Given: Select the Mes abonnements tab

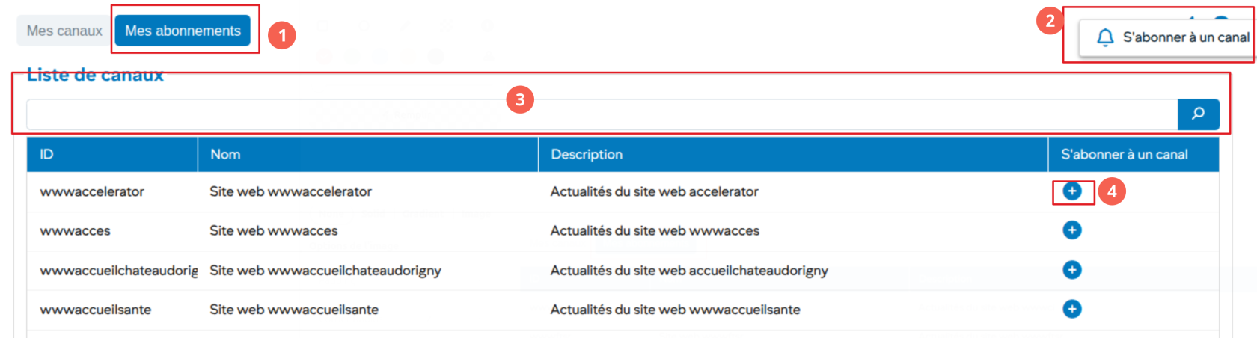Looking at the screenshot, I should pyautogui.click(x=183, y=31).
